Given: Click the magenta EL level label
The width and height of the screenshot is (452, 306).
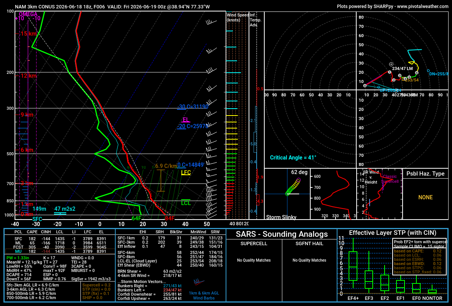Looking at the screenshot, I should coord(186,120).
